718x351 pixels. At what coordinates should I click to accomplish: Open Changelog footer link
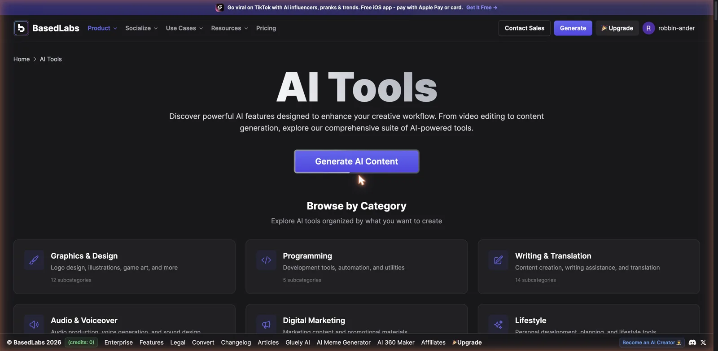tap(236, 342)
